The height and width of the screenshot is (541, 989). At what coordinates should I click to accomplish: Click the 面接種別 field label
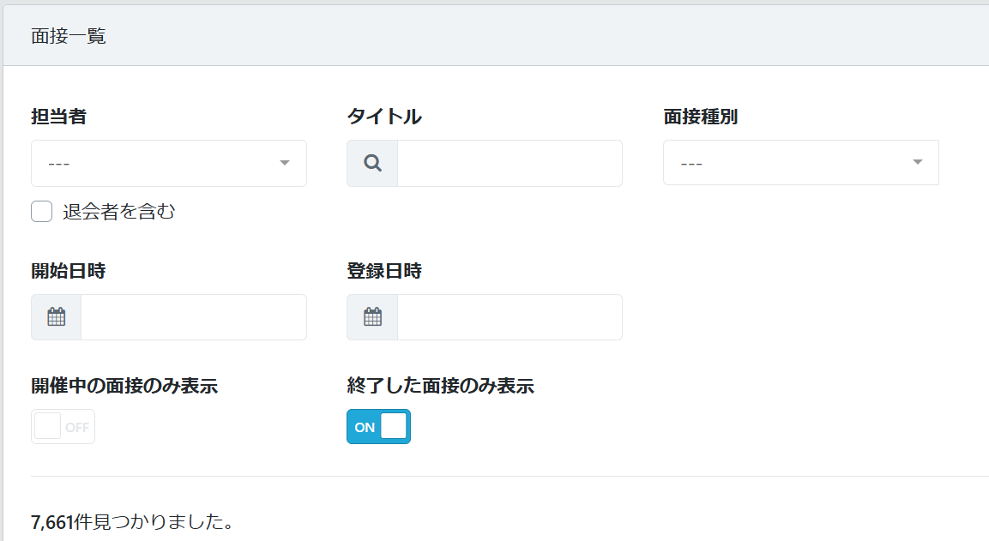pyautogui.click(x=700, y=117)
